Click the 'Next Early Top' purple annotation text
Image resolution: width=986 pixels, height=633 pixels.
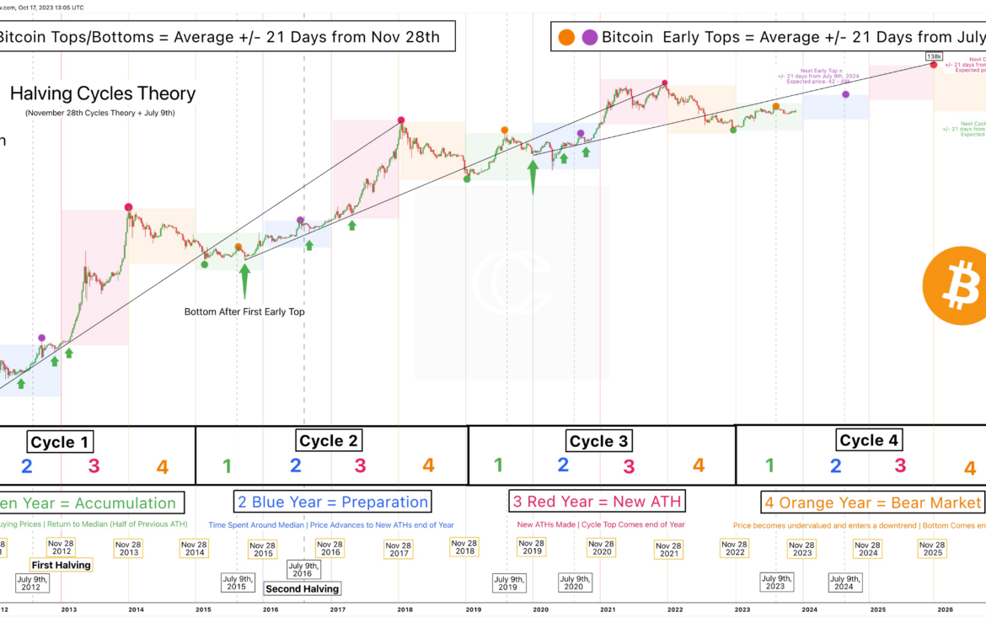(819, 76)
